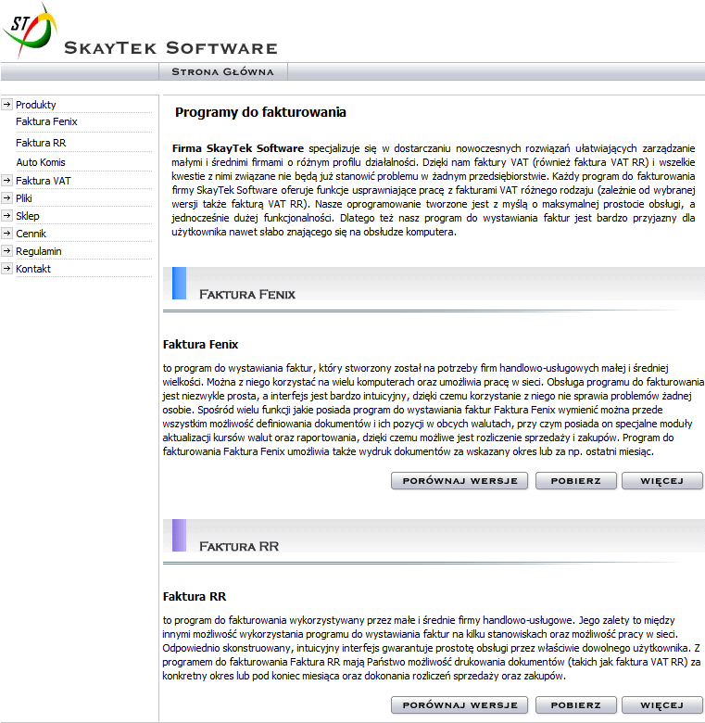Open the Regulamin menu item
Image resolution: width=705 pixels, height=723 pixels.
click(x=39, y=251)
